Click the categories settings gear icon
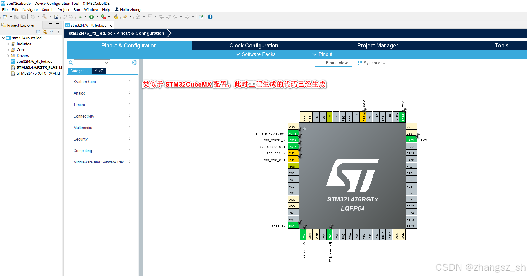Viewport: 527px width, 276px height. coord(134,62)
